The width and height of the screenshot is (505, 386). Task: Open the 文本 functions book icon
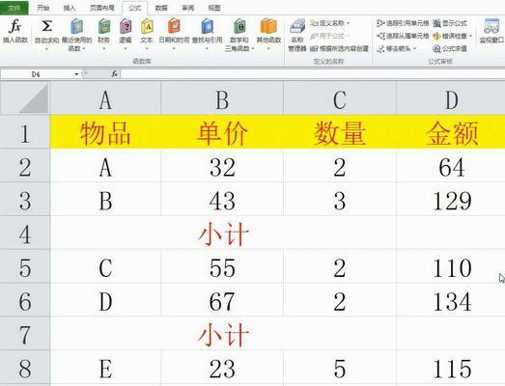(x=147, y=26)
